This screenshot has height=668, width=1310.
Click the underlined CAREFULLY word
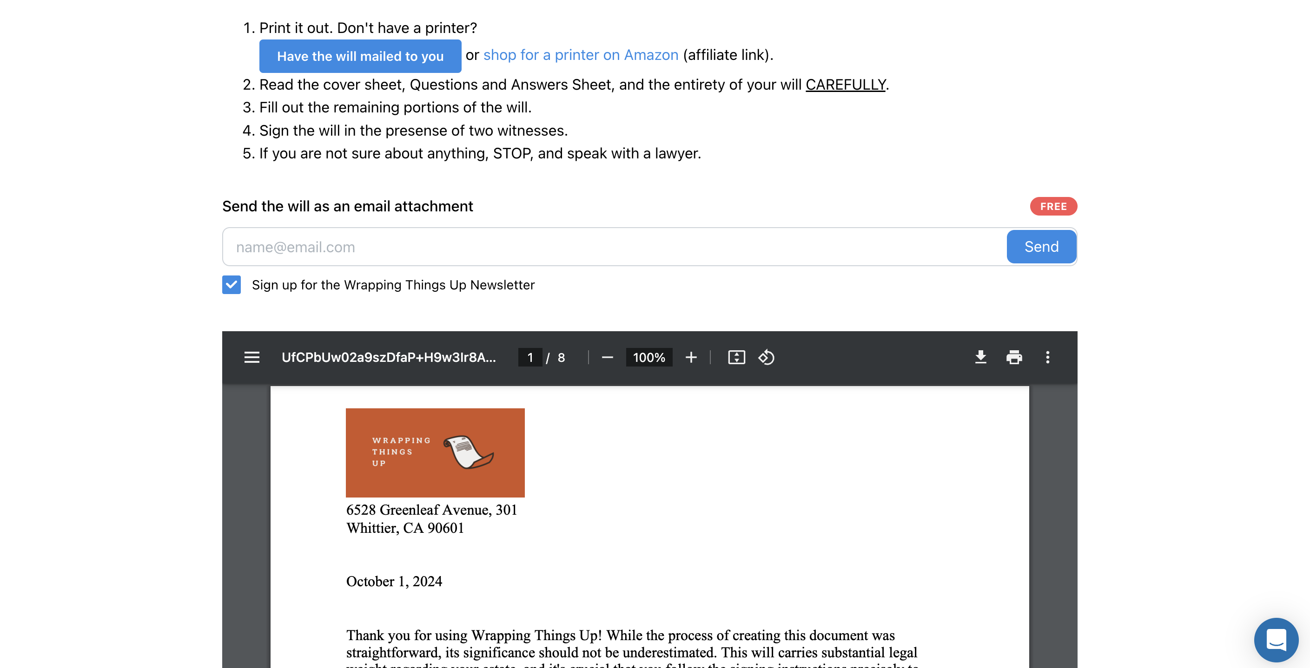846,85
